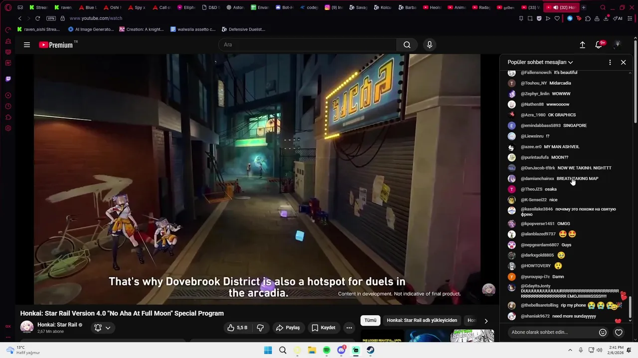Open YouTube notifications bell
This screenshot has width=638, height=358.
click(599, 45)
